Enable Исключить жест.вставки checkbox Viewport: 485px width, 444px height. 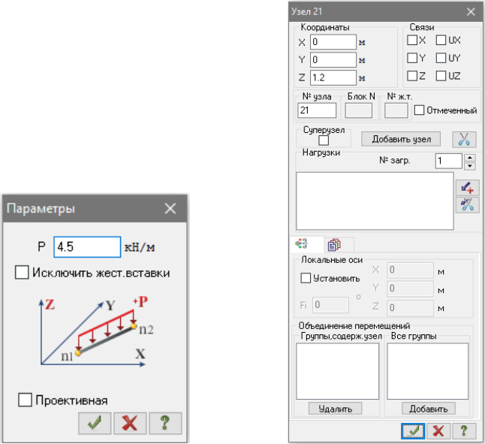[x=22, y=273]
